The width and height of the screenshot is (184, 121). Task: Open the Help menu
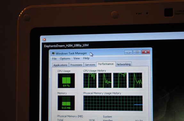click(86, 58)
